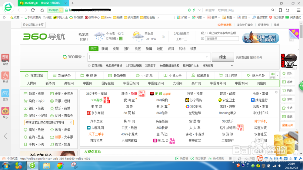Screen dimensions: 303x170
Task: Click 设360导航为主页 button
Action: point(33,25)
